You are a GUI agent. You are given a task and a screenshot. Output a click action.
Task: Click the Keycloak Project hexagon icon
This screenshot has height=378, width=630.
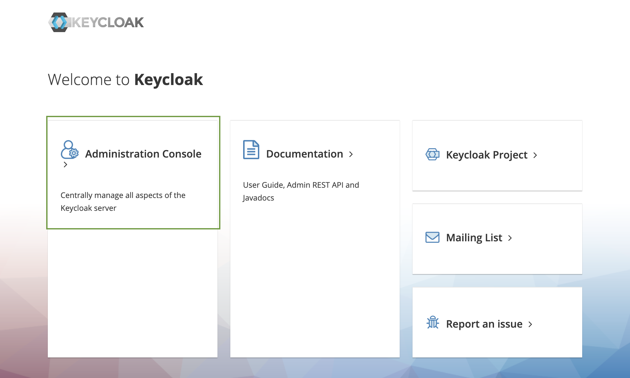432,154
